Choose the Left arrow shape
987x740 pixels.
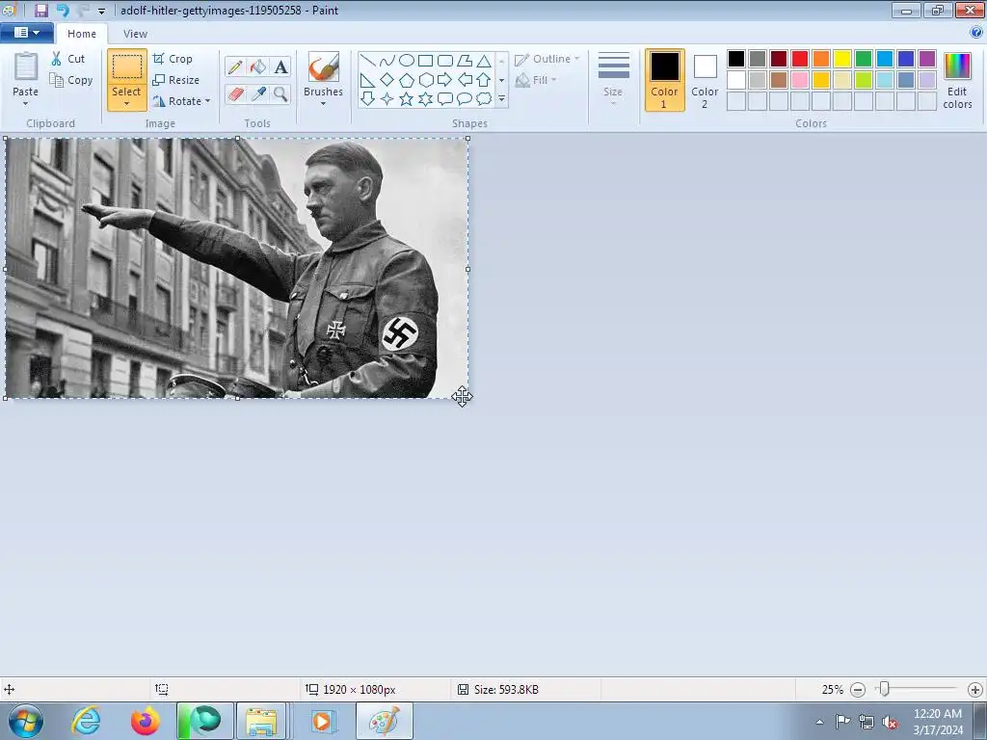coord(465,80)
